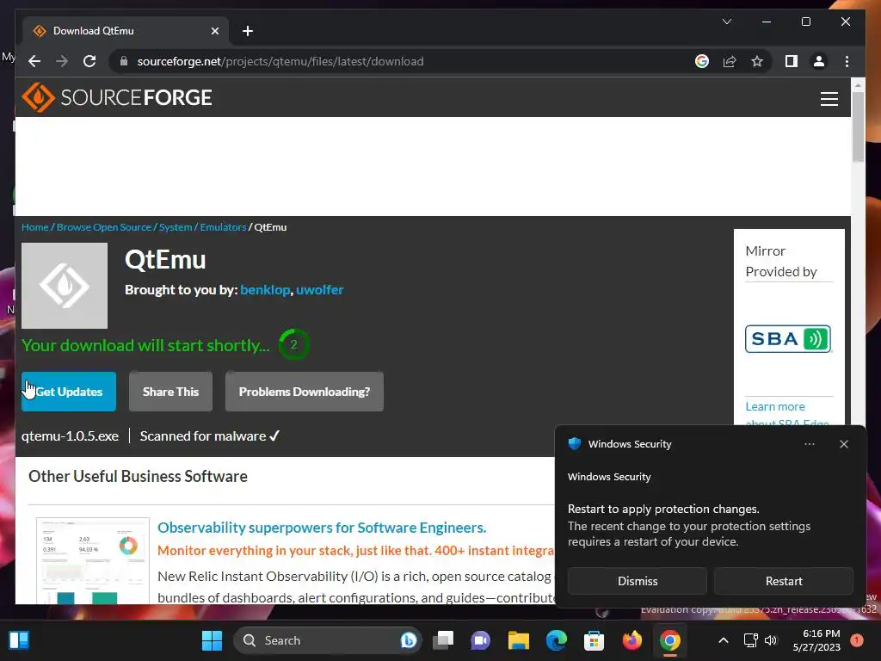Share this page icon in address bar

(x=730, y=61)
